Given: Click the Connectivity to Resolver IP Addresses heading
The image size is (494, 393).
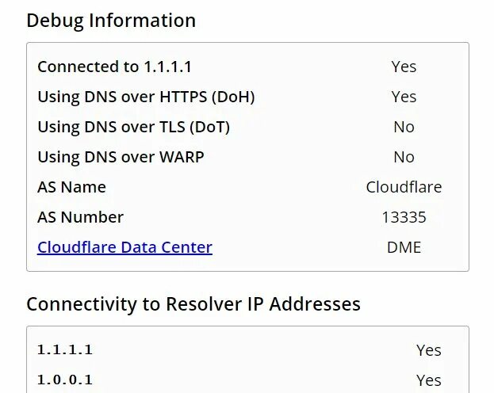Looking at the screenshot, I should tap(193, 304).
